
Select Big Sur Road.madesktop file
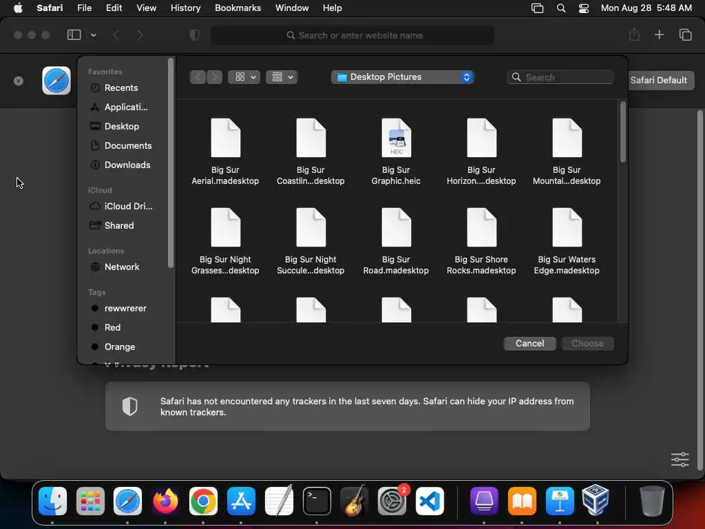coord(396,241)
